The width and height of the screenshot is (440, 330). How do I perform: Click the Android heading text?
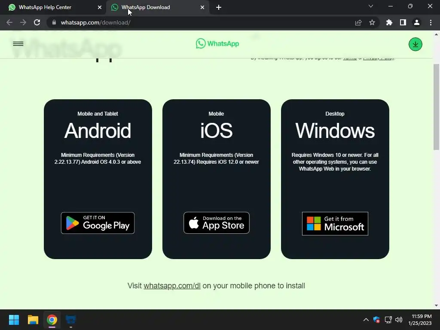click(98, 131)
